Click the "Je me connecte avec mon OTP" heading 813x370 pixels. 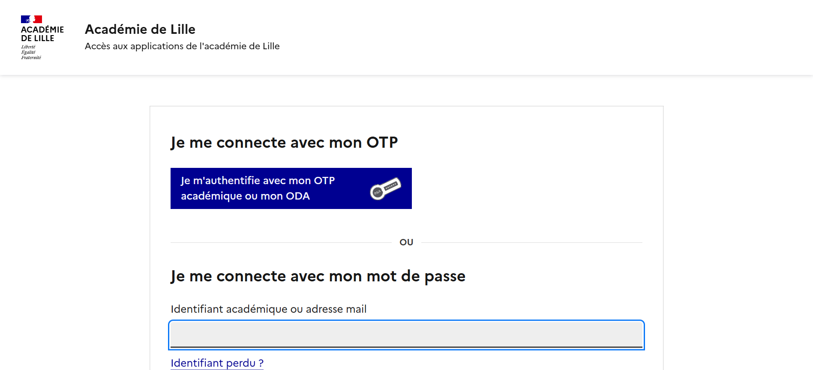tap(284, 143)
